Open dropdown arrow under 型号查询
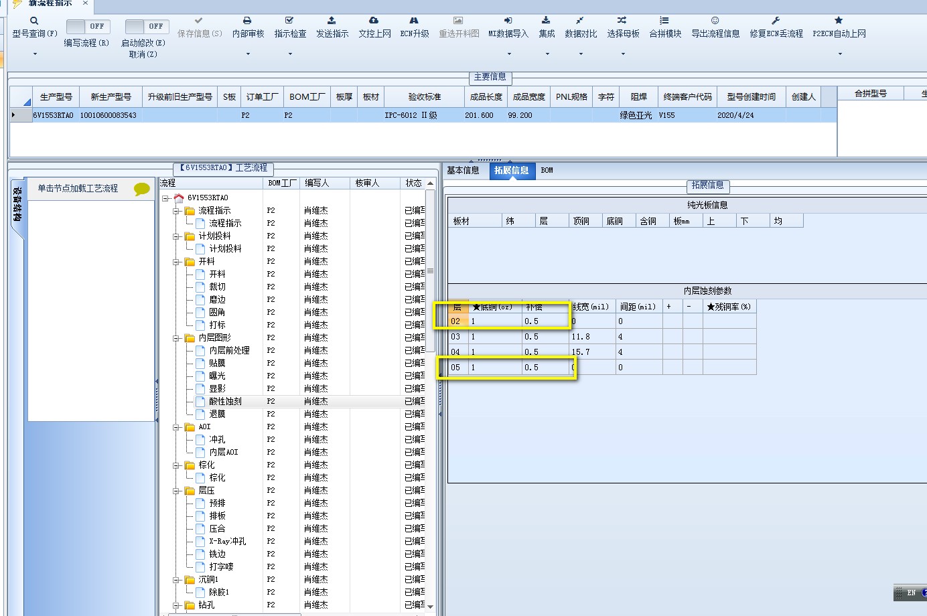 35,54
